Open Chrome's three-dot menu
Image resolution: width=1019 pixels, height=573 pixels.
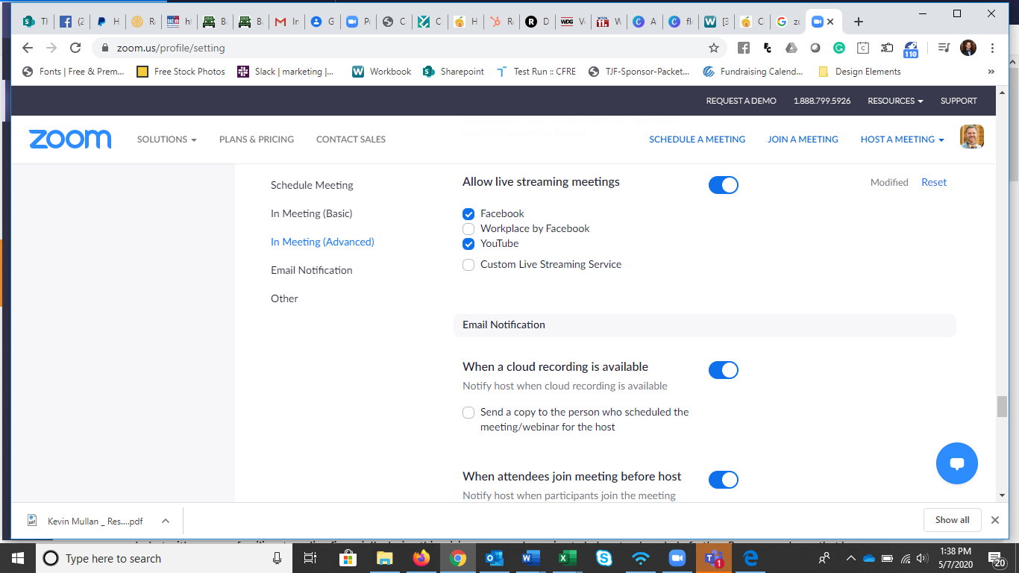(x=992, y=48)
